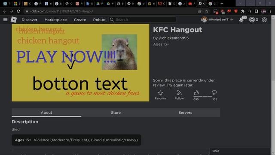Open the Chrome three-dot menu
The width and height of the screenshot is (275, 155).
pyautogui.click(x=270, y=11)
